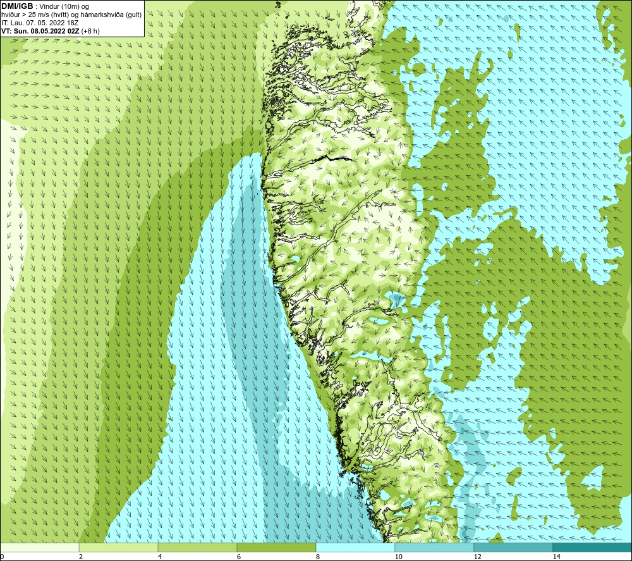Click the scale label '4'
This screenshot has width=632, height=561.
(x=160, y=557)
